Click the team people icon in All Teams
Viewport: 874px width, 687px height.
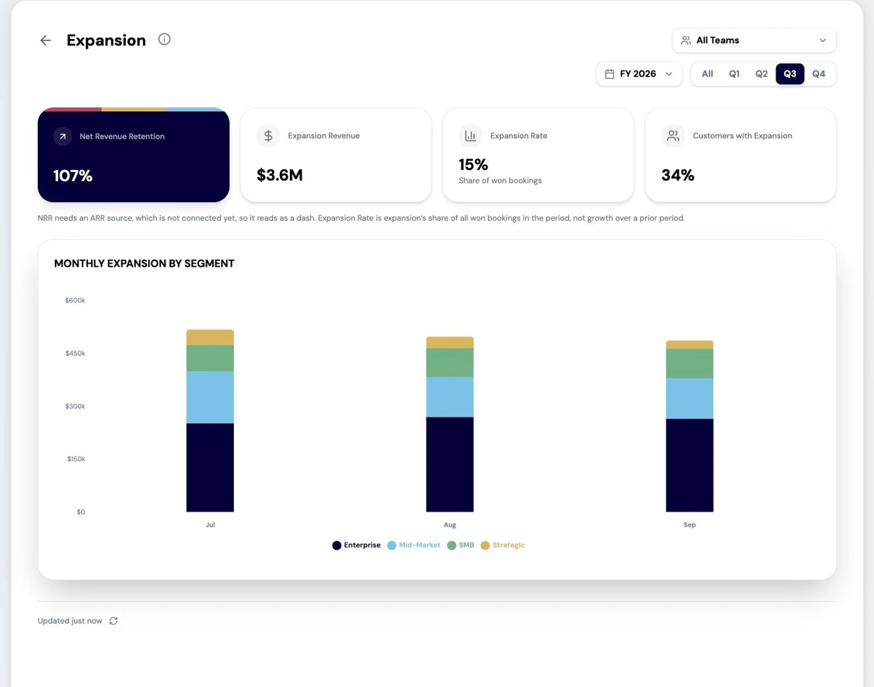click(686, 40)
